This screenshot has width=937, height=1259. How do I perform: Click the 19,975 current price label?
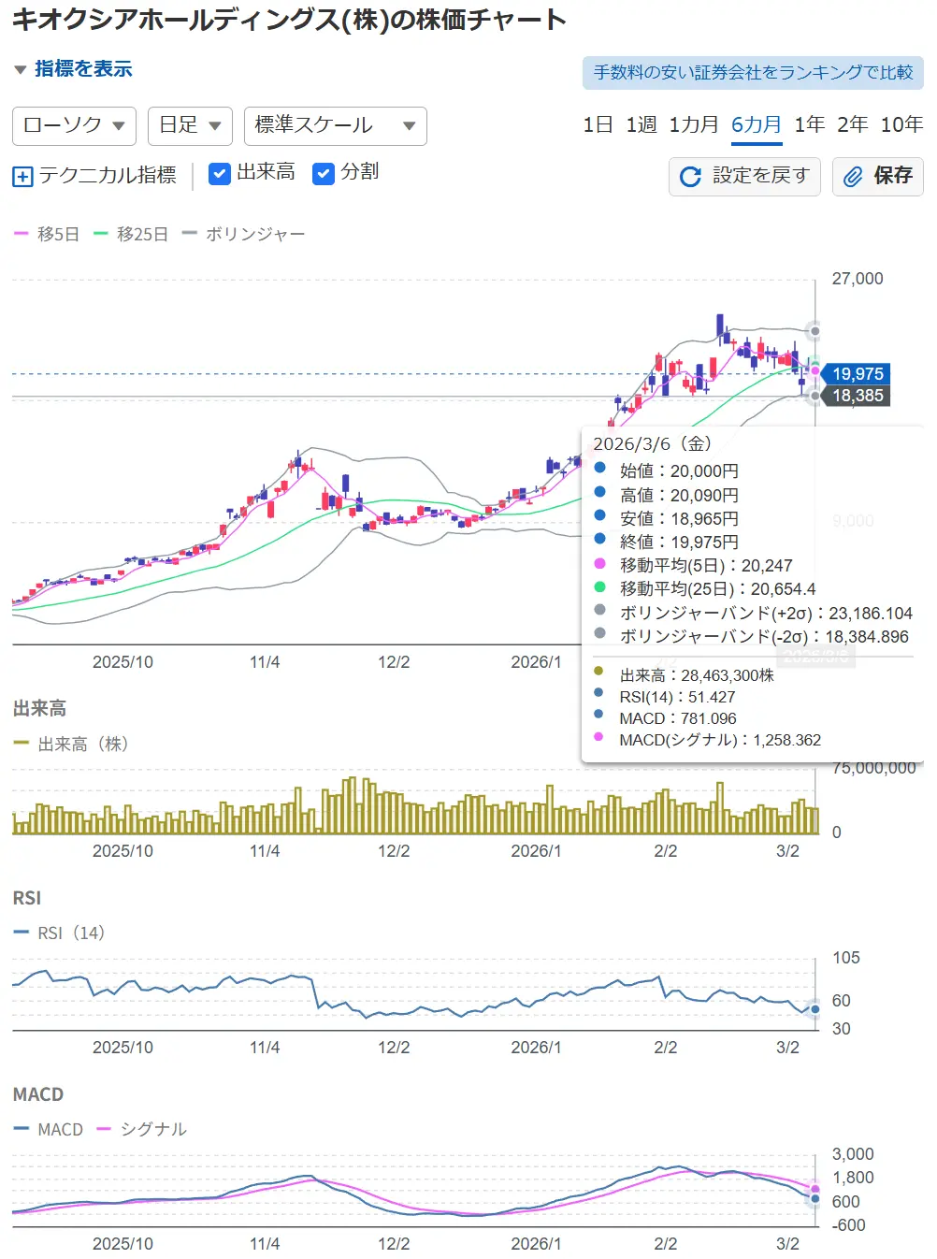point(858,373)
